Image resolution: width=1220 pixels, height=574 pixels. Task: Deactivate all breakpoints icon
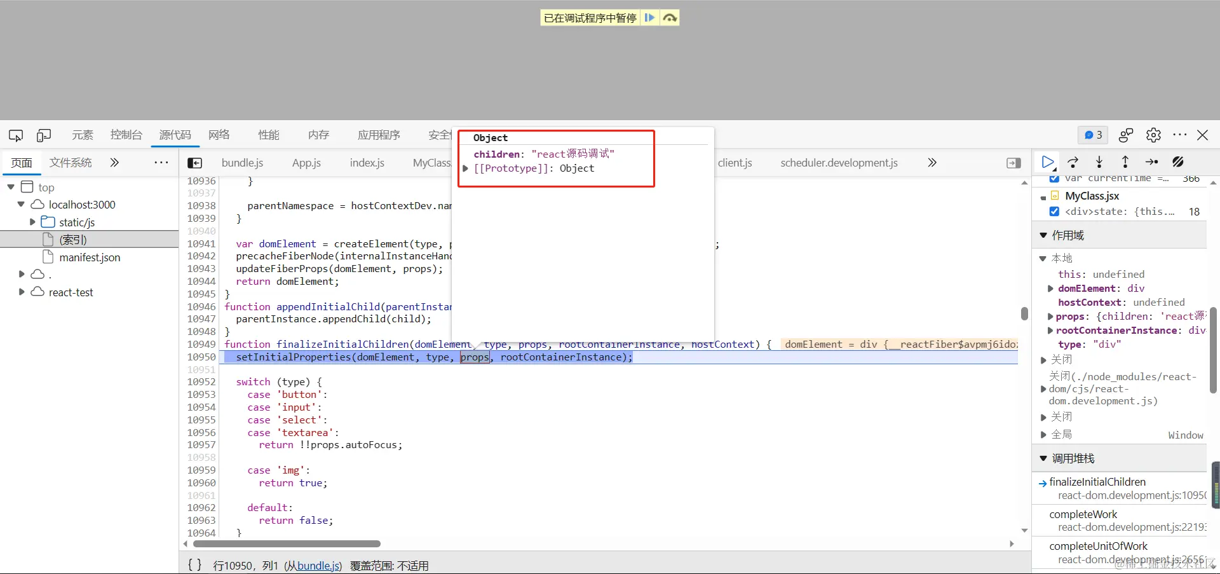1178,162
